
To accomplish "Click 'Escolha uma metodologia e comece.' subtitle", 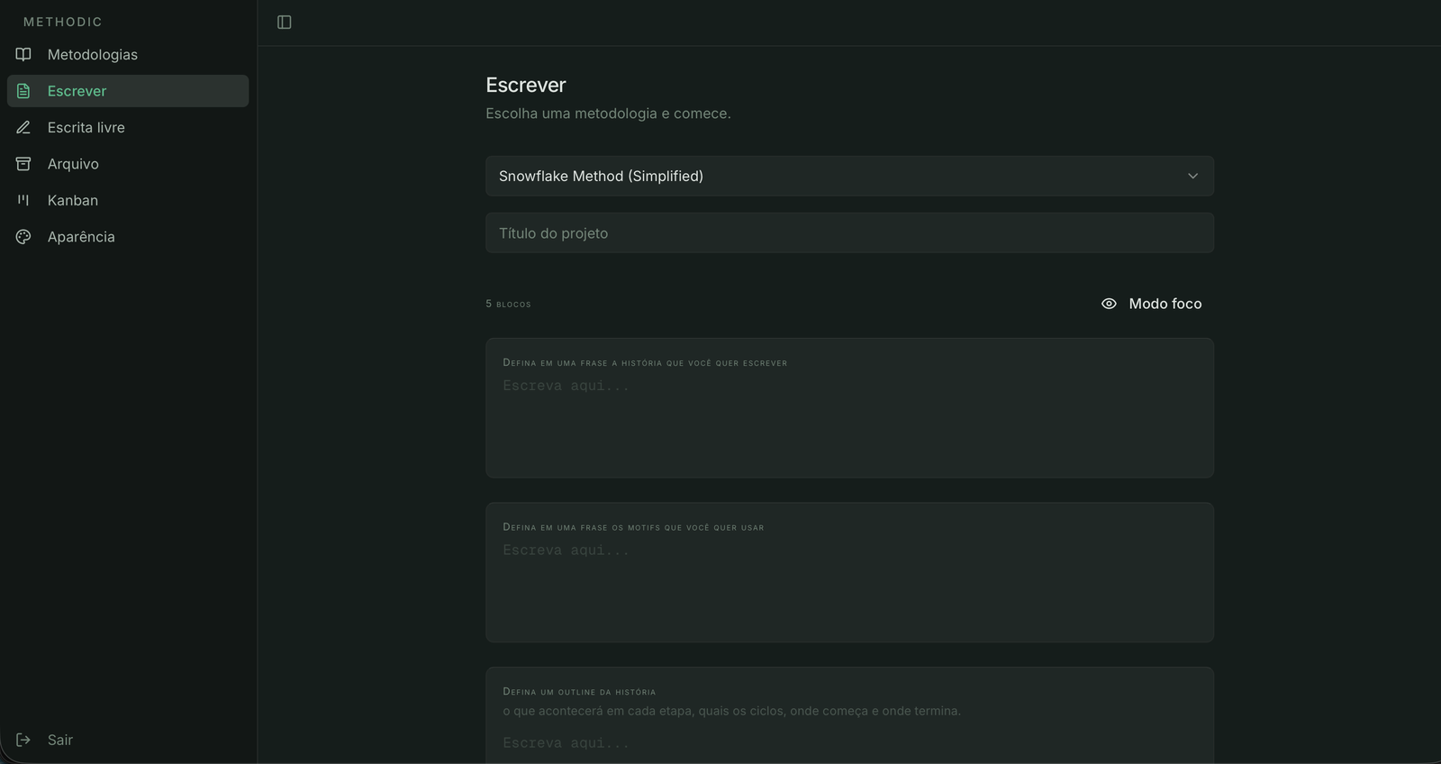I will point(608,114).
